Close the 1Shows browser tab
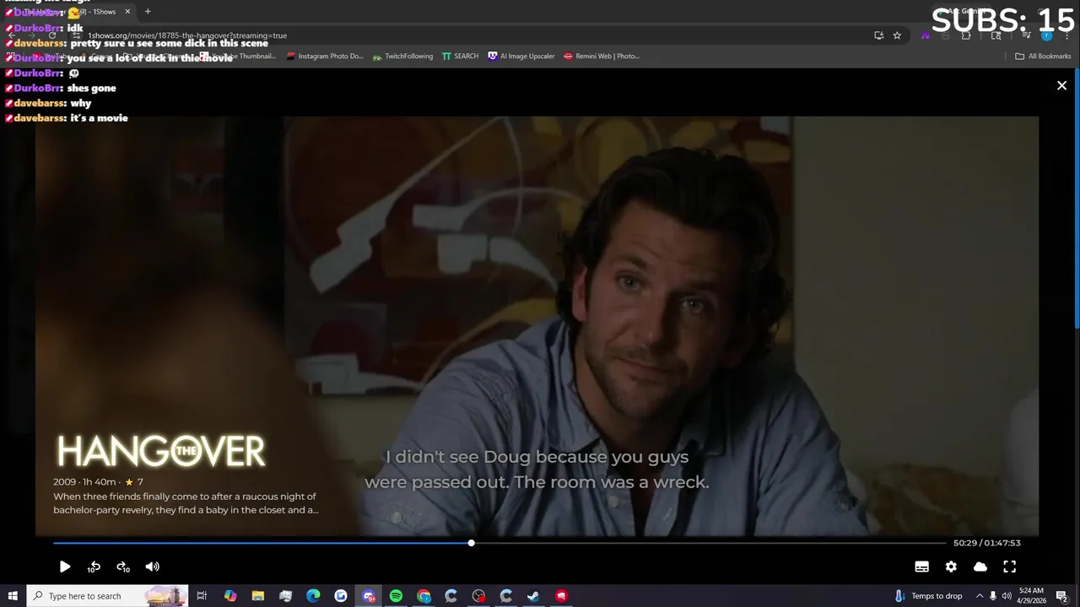 pos(127,12)
